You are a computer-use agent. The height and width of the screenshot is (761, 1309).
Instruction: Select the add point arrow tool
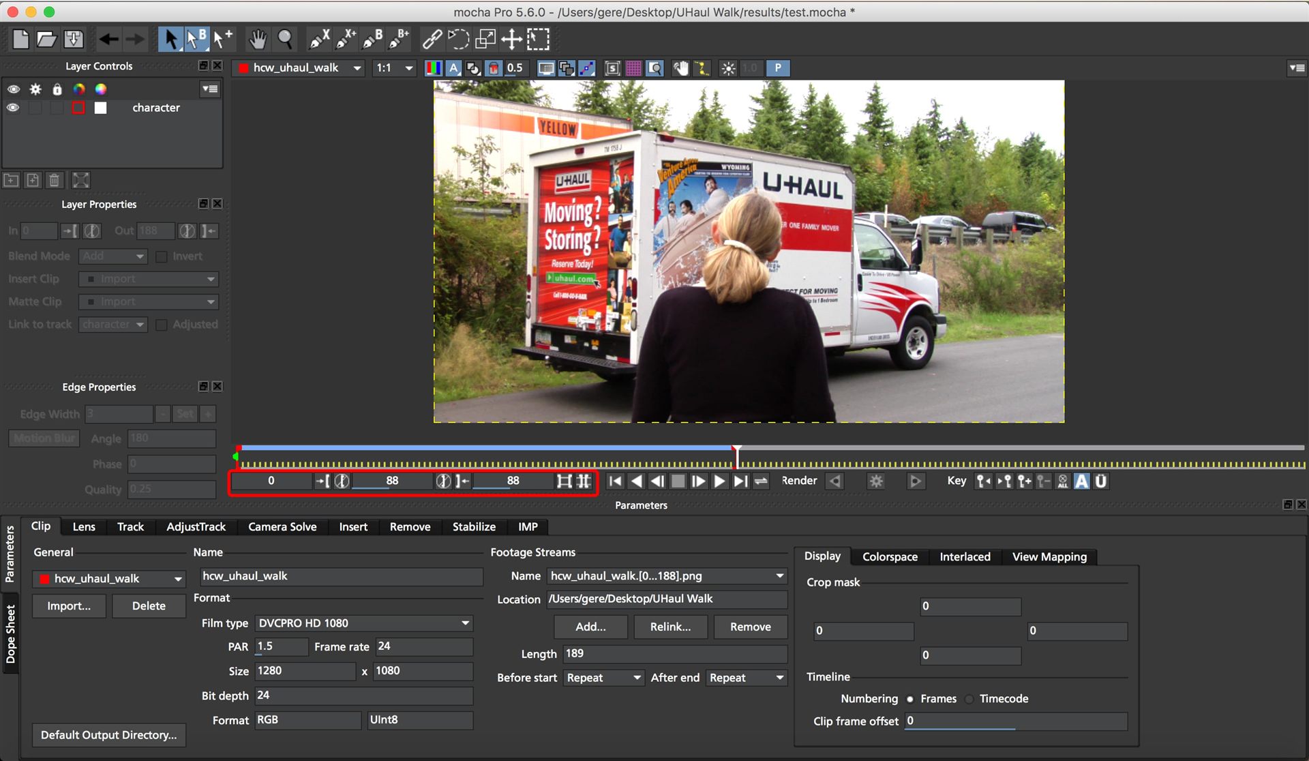[222, 40]
